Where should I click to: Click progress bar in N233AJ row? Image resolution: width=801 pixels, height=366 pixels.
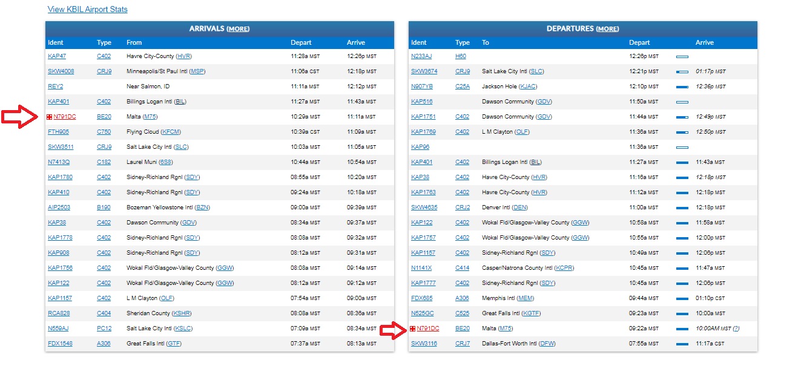682,56
